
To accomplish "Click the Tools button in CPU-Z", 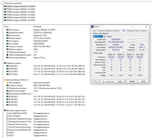I will (x=120, y=81).
